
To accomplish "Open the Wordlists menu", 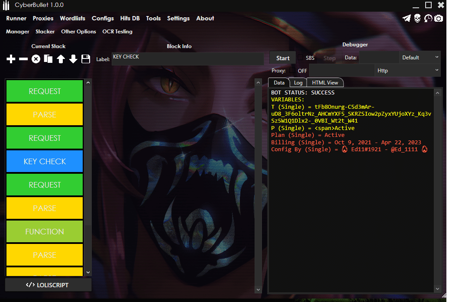I will tap(73, 18).
